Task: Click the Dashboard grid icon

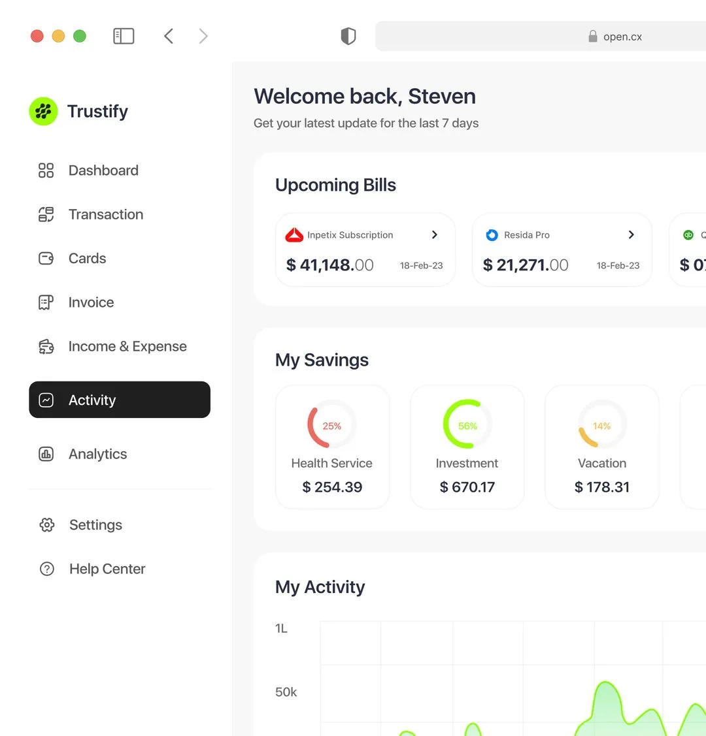Action: point(46,170)
